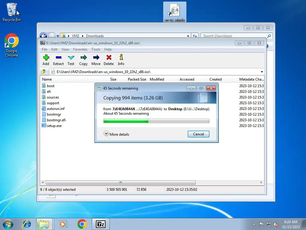Click the right arrow of the horizontal scrollbar
This screenshot has height=230, width=306.
click(261, 182)
